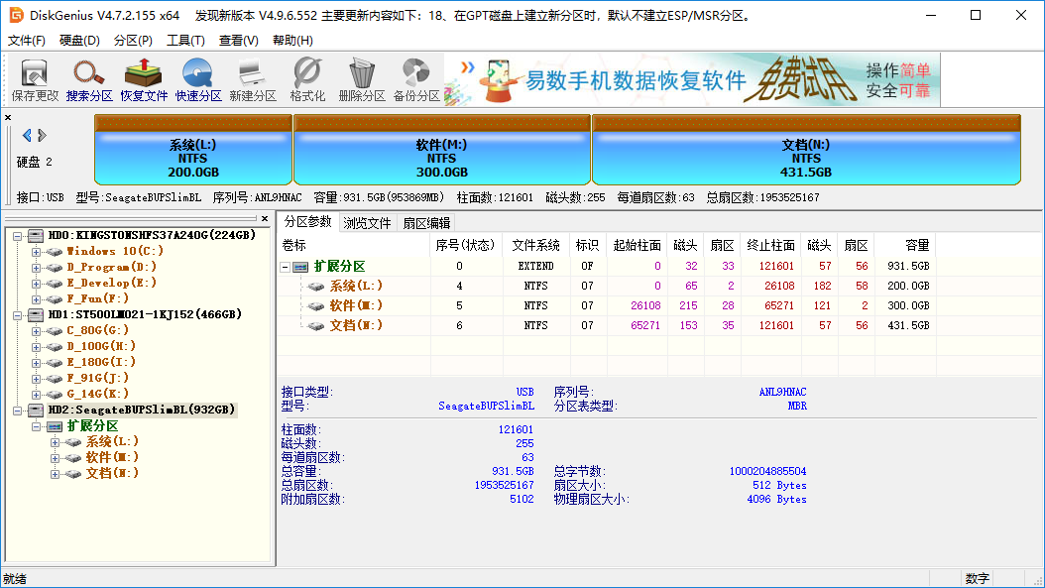This screenshot has height=588, width=1045.
Task: Click the 容量 column header
Action: pyautogui.click(x=905, y=245)
